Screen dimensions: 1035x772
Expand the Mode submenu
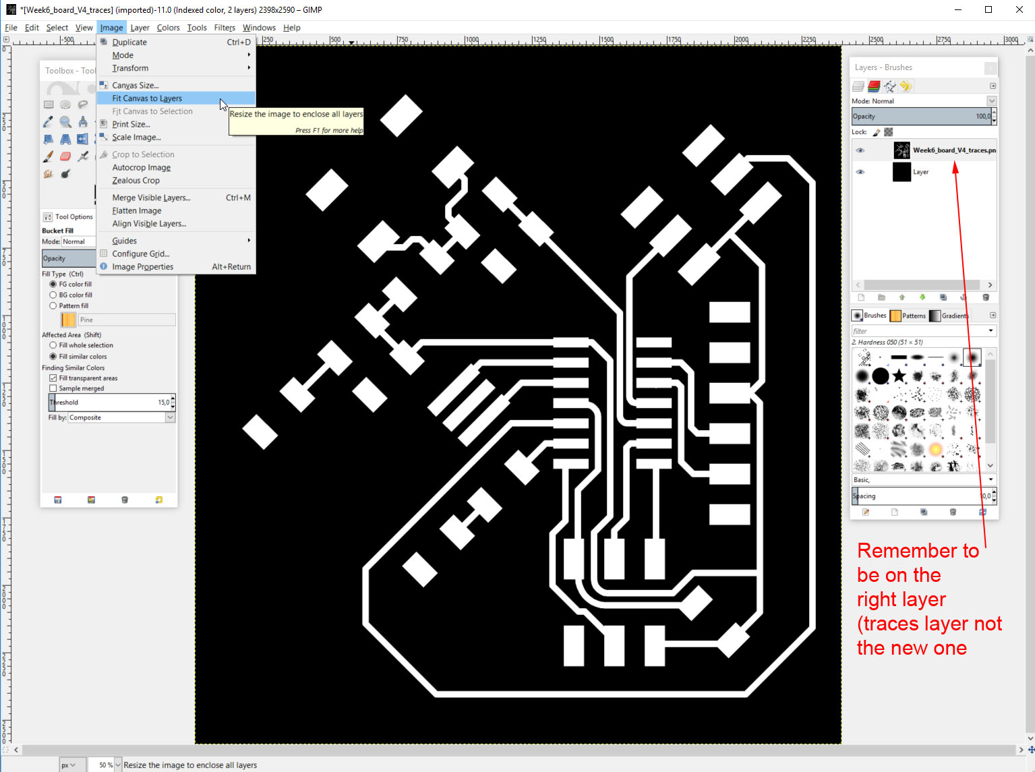pyautogui.click(x=175, y=55)
